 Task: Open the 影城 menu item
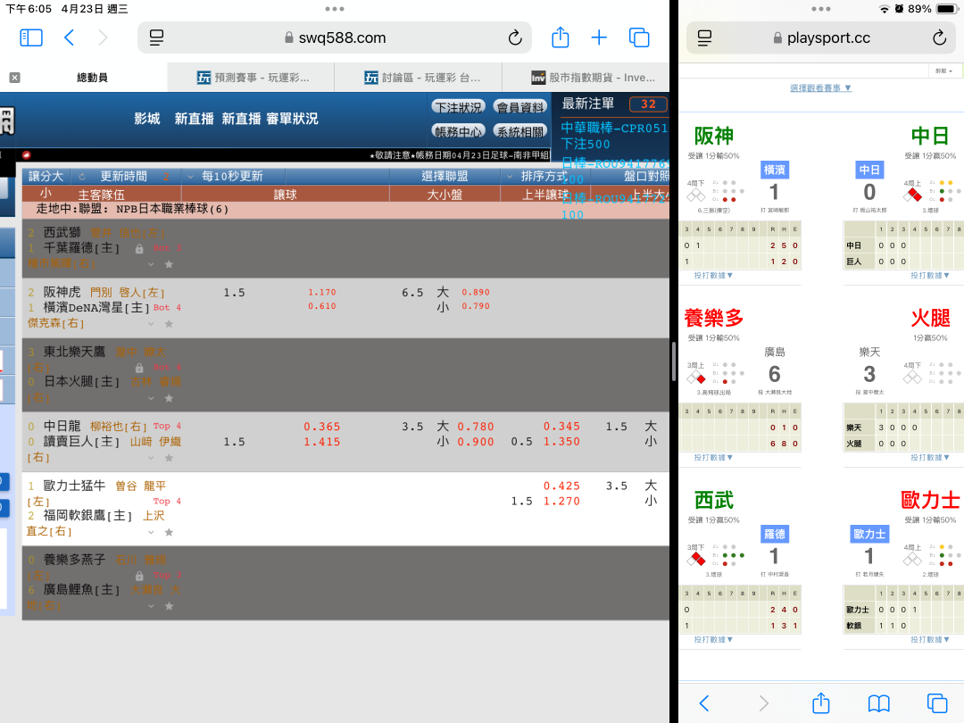click(147, 119)
